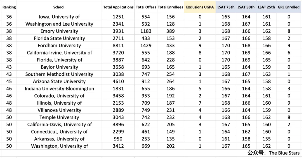Click the Washington, University of cell

click(59, 146)
